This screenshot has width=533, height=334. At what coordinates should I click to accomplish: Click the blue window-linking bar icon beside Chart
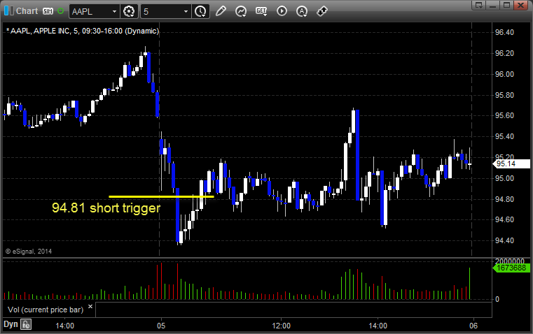point(9,11)
